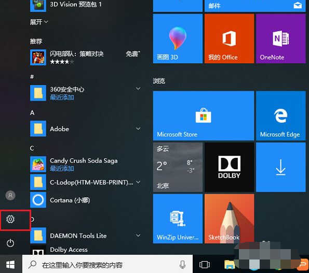Expand the C-Lodop folder chevron
Viewport: 309px width, 273px height.
pos(138,182)
